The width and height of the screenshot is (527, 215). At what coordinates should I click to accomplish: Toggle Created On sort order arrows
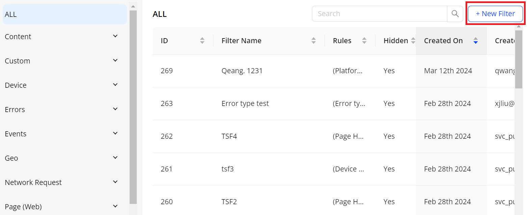(x=476, y=41)
